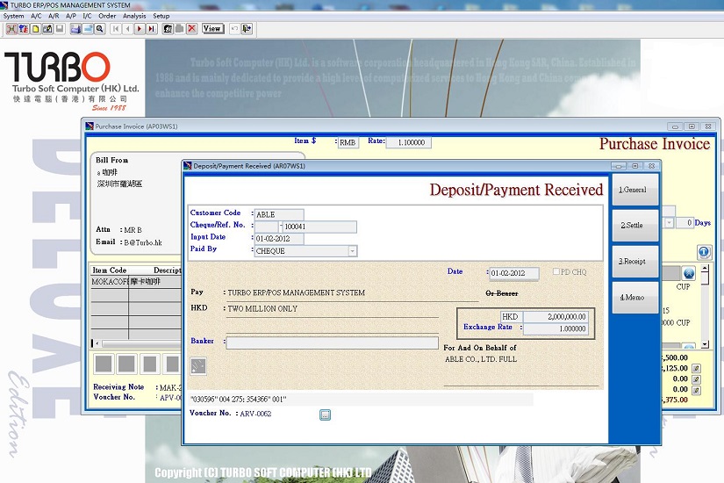Tick the PD CHQ checkbox

pyautogui.click(x=556, y=271)
